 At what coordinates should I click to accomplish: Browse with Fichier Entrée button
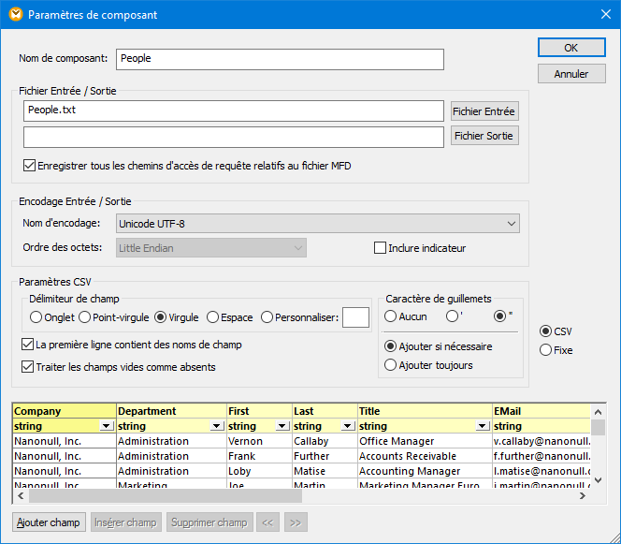click(484, 111)
